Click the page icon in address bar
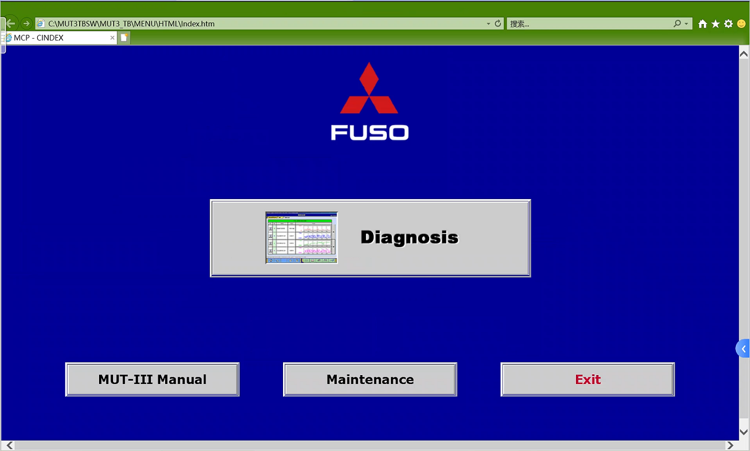The height and width of the screenshot is (451, 750). [x=41, y=24]
